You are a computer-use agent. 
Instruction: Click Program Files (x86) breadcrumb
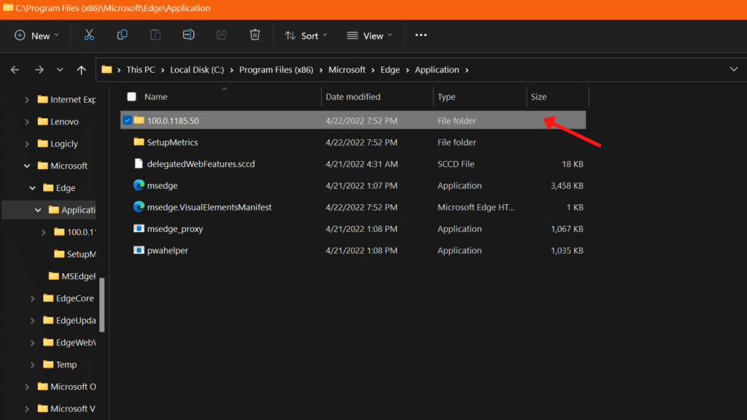[276, 69]
